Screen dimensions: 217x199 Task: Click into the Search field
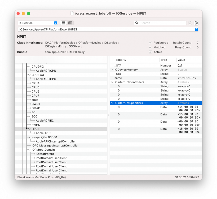tap(160, 23)
